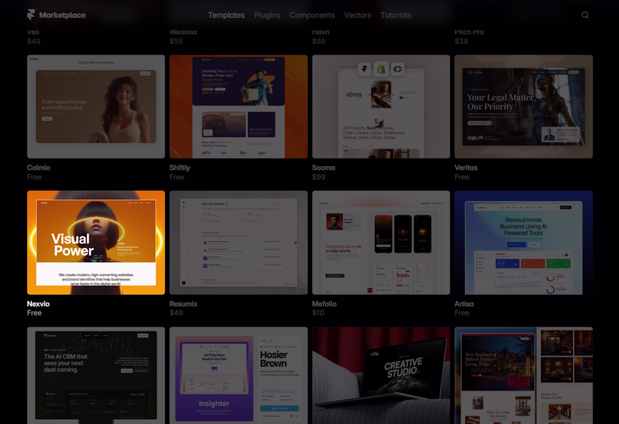The image size is (619, 424).
Task: Open the Resumix resume template thumbnail
Action: (239, 243)
